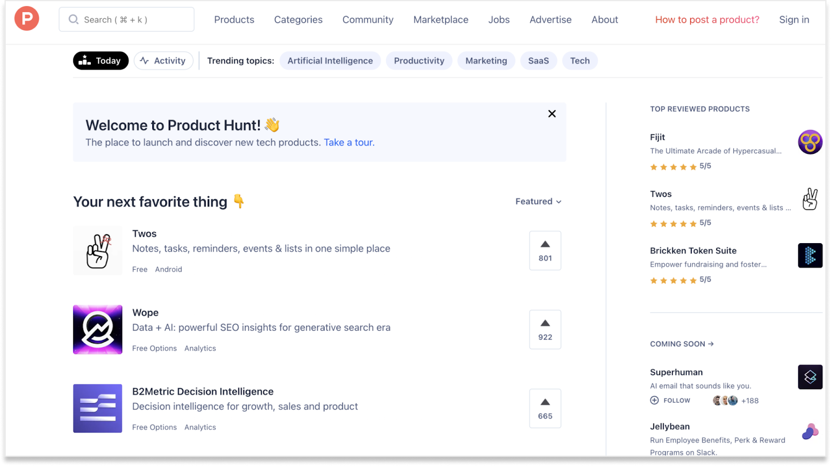Open the Wope product title
The image size is (831, 466).
click(x=145, y=313)
